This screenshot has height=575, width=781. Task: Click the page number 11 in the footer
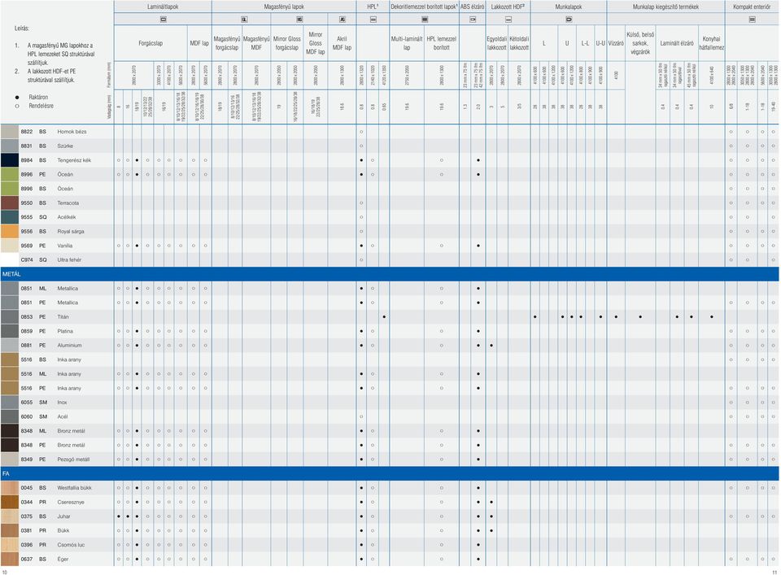click(774, 573)
